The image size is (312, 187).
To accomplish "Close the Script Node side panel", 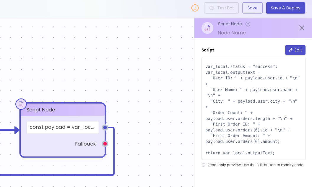I will (301, 28).
